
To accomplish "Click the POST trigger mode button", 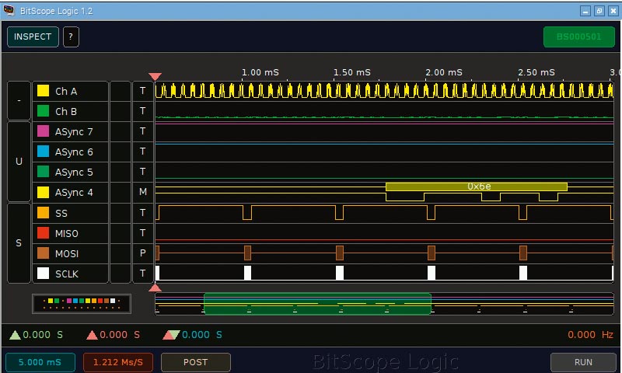I will tap(195, 362).
